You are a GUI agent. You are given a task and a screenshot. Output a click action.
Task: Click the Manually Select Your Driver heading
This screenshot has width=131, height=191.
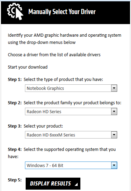point(62,12)
